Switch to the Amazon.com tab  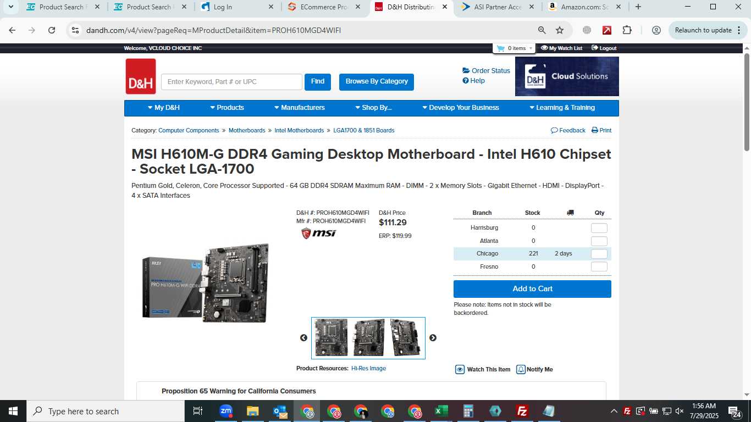[x=585, y=7]
